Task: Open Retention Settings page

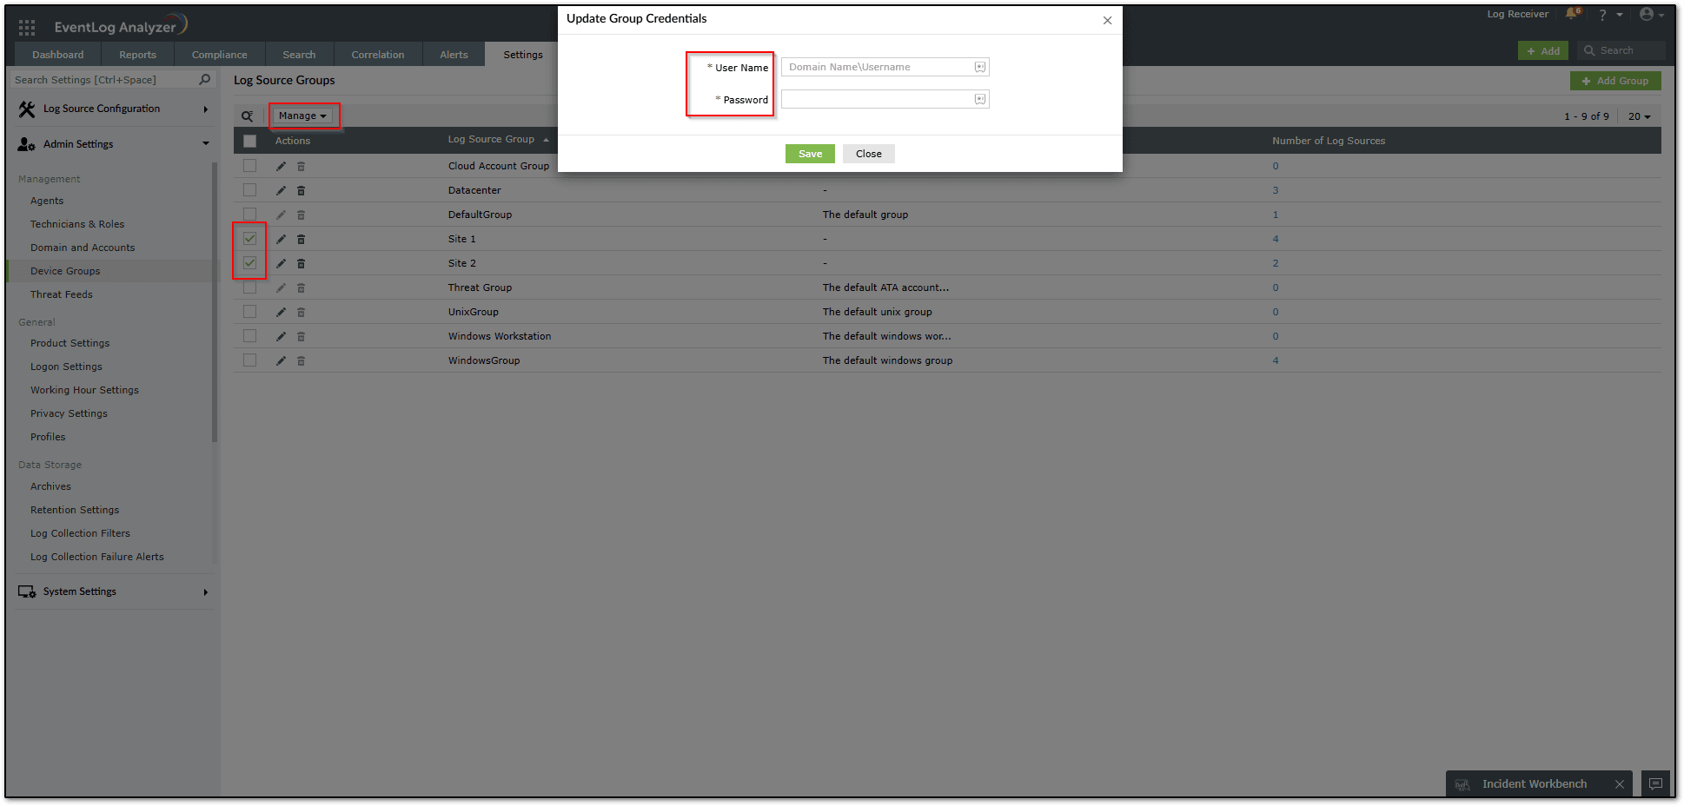Action: point(75,510)
